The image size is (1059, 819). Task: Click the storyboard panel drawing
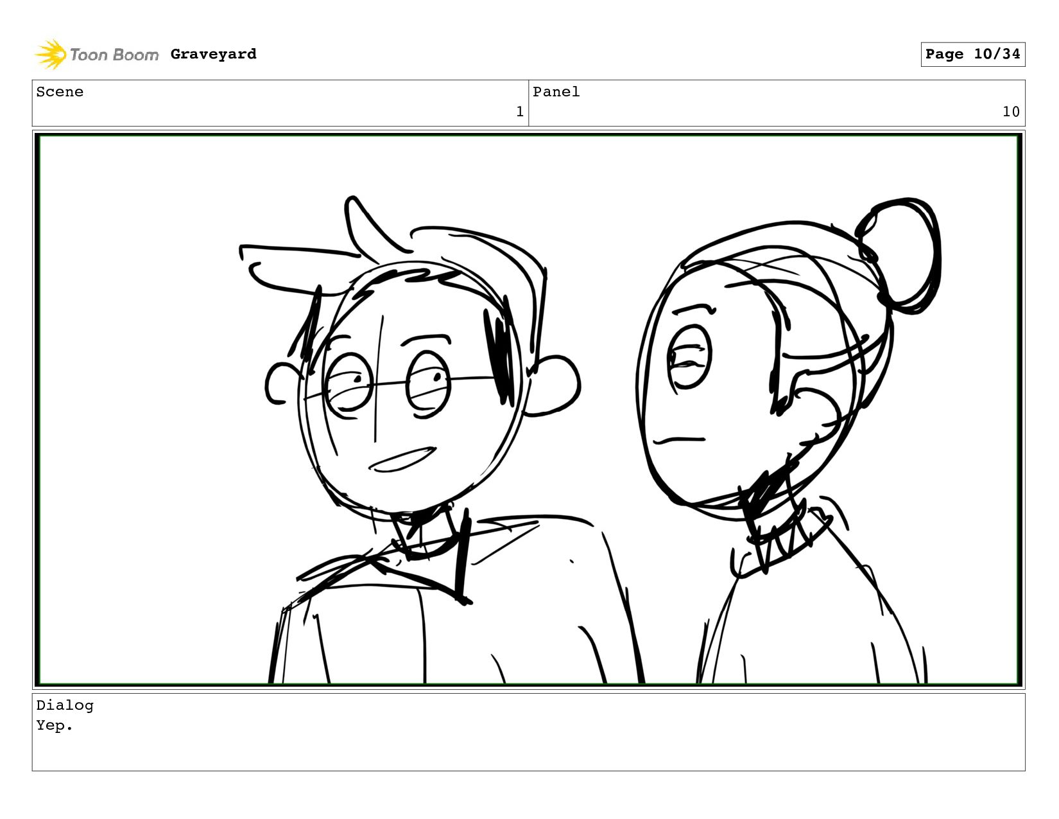528,410
